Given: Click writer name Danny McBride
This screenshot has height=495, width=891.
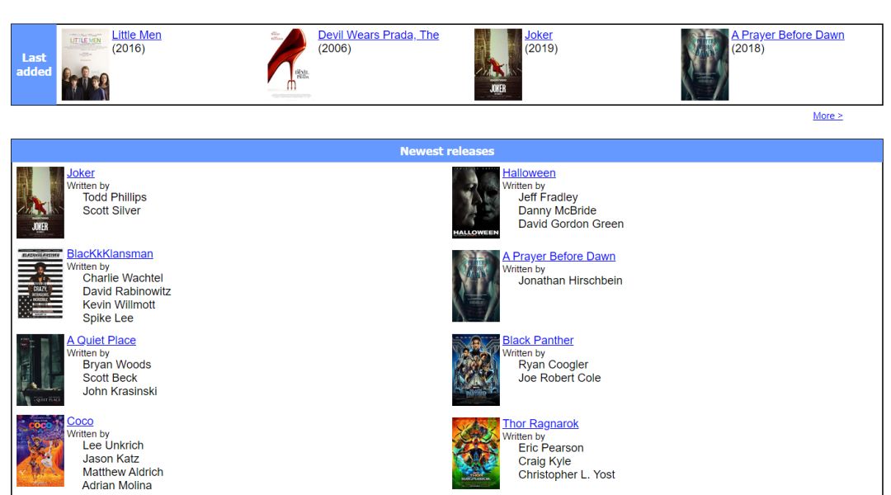Looking at the screenshot, I should [557, 210].
